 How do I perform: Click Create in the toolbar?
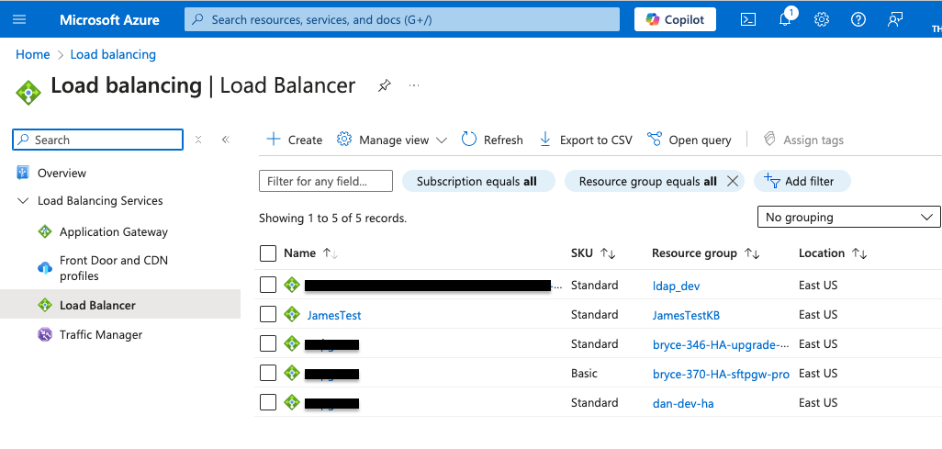pyautogui.click(x=295, y=140)
